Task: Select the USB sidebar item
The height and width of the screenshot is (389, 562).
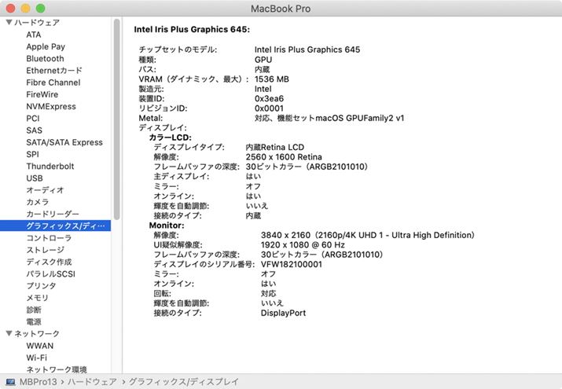Action: [35, 178]
